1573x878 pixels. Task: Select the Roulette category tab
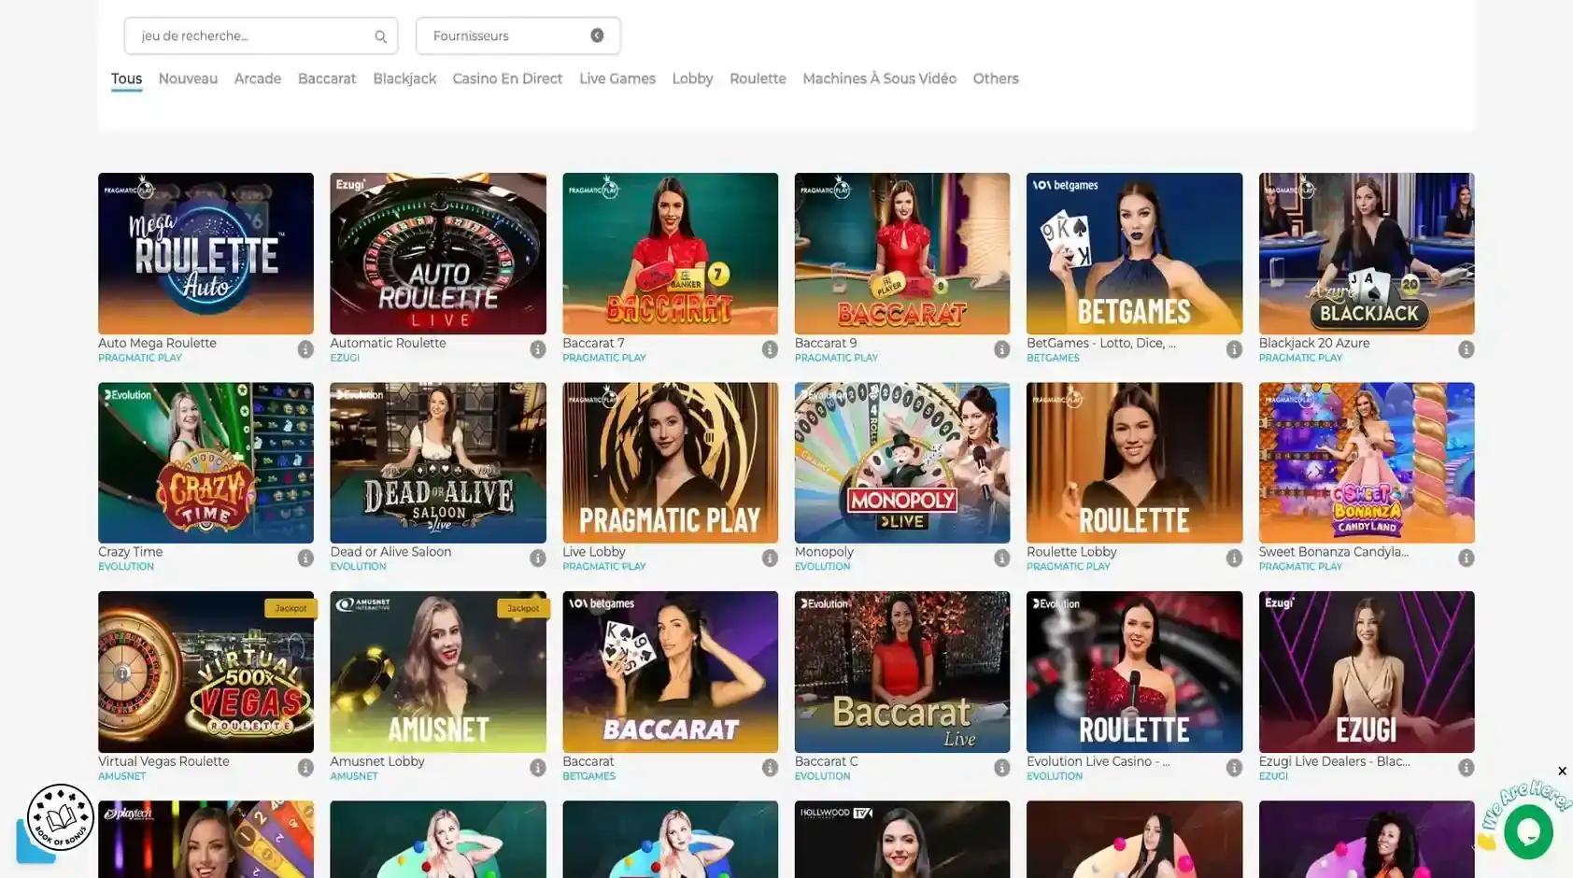click(x=758, y=78)
